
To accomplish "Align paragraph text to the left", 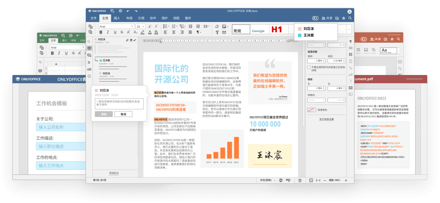I will click(x=165, y=32).
